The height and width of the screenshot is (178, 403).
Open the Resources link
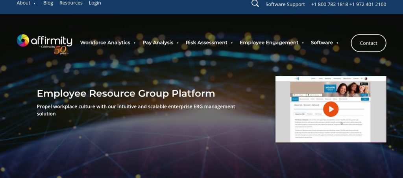point(71,3)
